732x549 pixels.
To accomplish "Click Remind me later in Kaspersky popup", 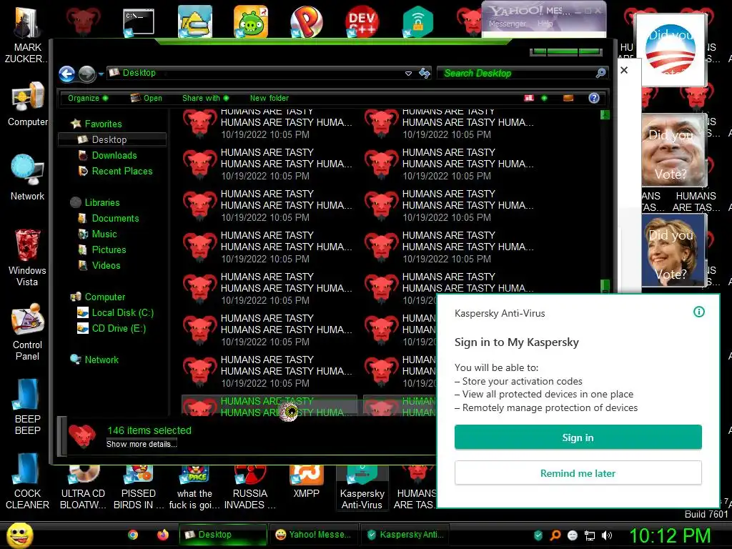I will pos(578,473).
